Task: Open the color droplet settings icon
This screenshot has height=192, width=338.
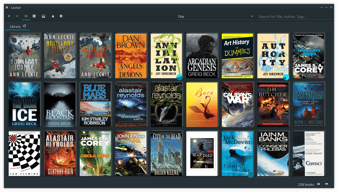Action: (53, 16)
